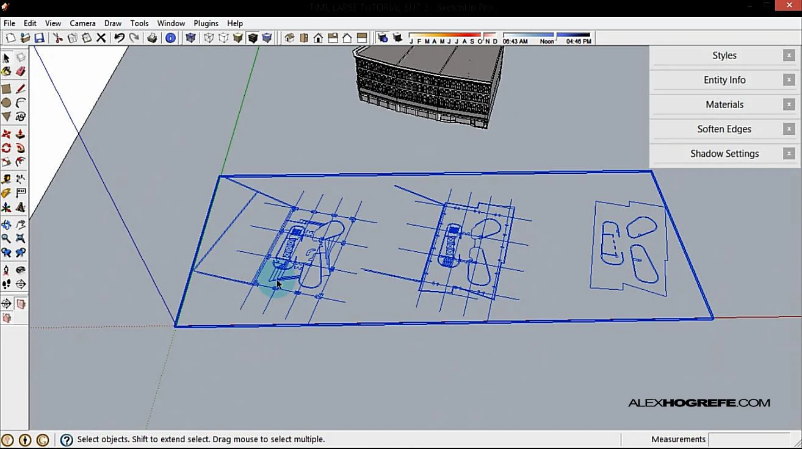Click the Measurements input box
The image size is (802, 449).
click(x=750, y=439)
